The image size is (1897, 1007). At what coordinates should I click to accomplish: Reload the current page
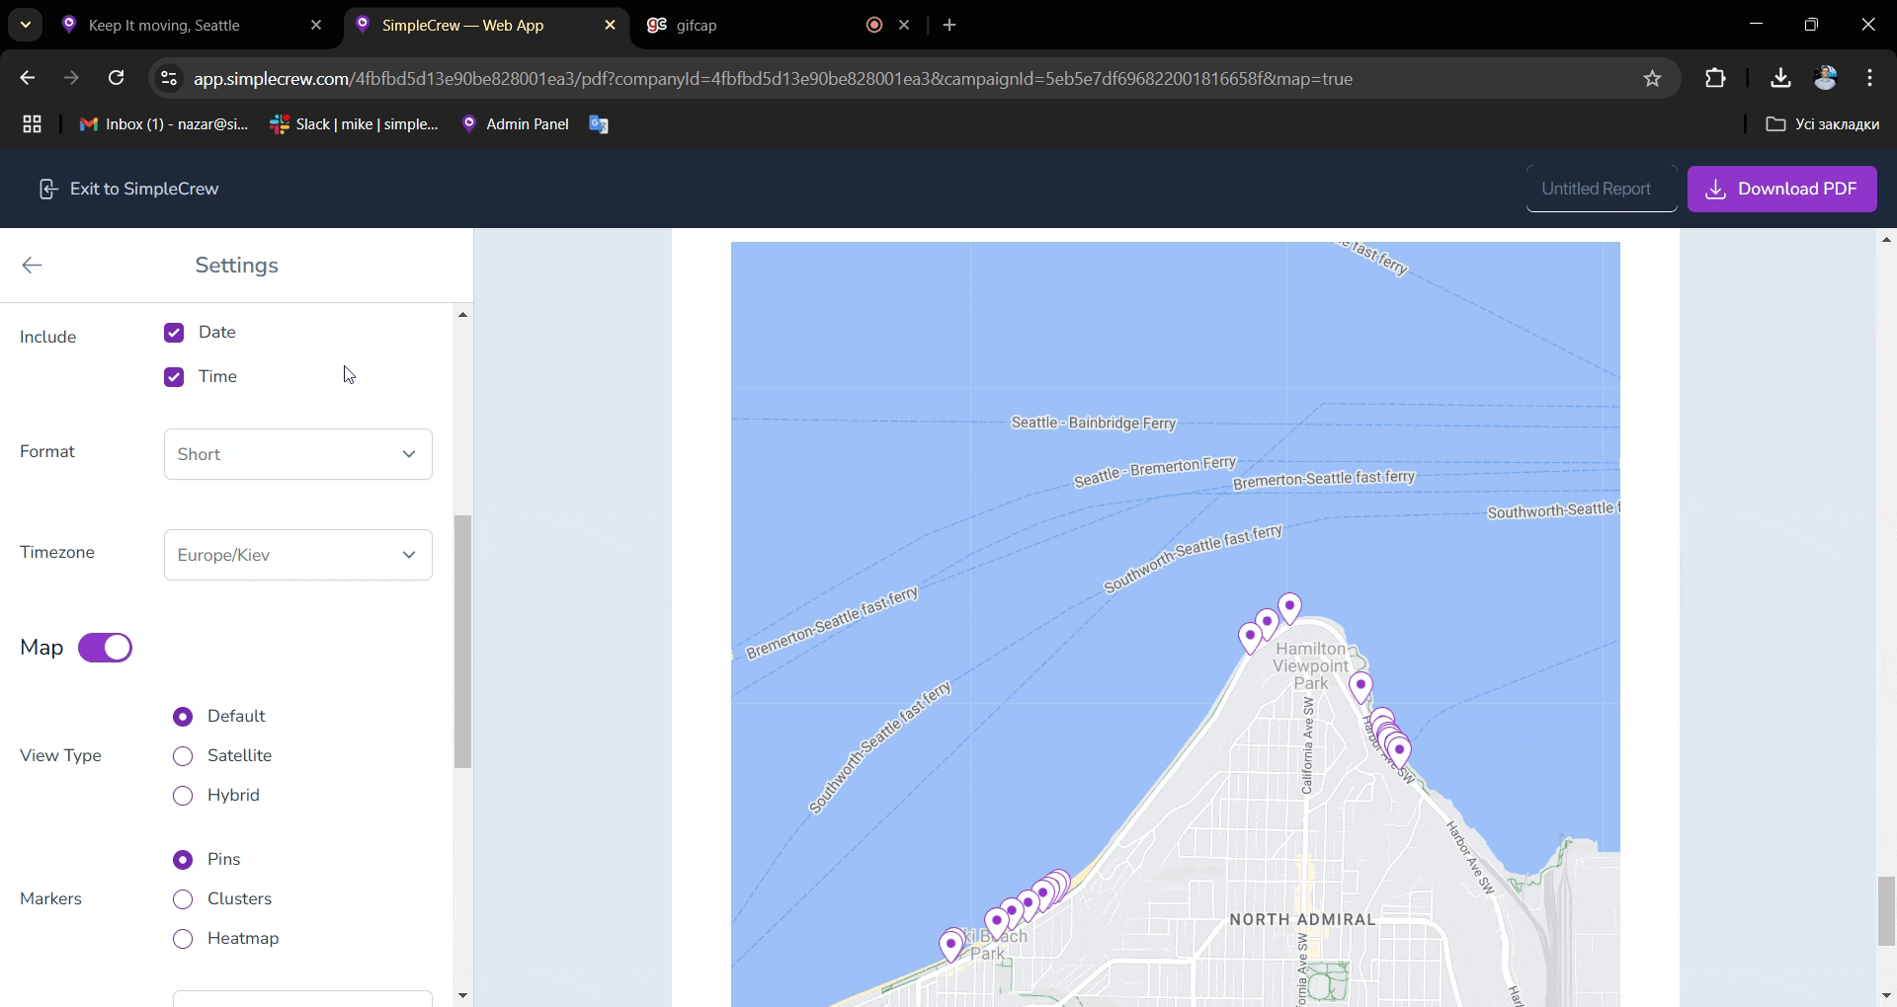pos(116,78)
